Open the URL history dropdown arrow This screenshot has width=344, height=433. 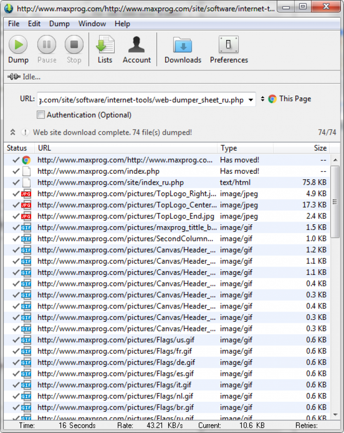(250, 100)
